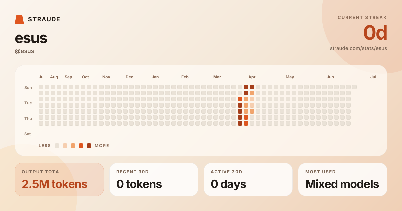Click the medium orange legend swatch
402x211 pixels.
click(73, 146)
